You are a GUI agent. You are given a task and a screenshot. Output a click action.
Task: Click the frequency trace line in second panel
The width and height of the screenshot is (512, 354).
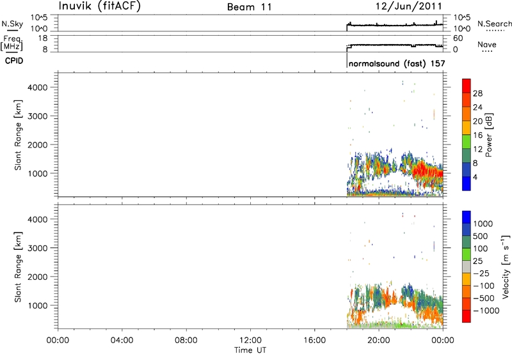tap(395, 45)
